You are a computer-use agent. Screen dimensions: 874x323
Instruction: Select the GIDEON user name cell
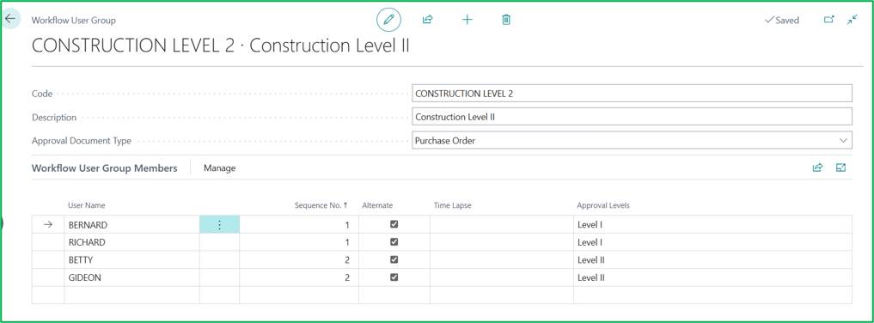click(x=132, y=277)
